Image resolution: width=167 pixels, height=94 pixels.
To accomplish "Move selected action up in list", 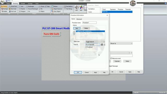I will tap(74, 32).
